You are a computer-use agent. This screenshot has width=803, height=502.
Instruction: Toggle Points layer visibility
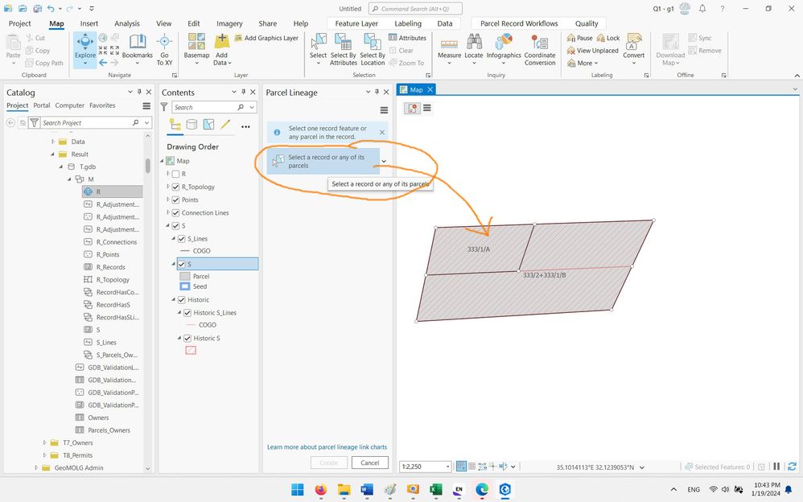(175, 200)
